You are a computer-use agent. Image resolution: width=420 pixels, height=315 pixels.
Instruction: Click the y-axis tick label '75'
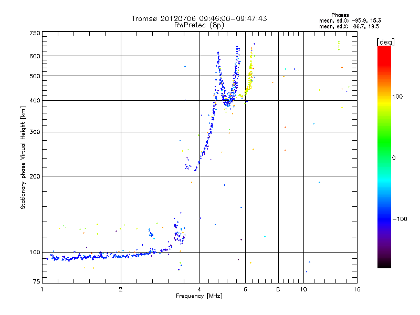(x=37, y=281)
